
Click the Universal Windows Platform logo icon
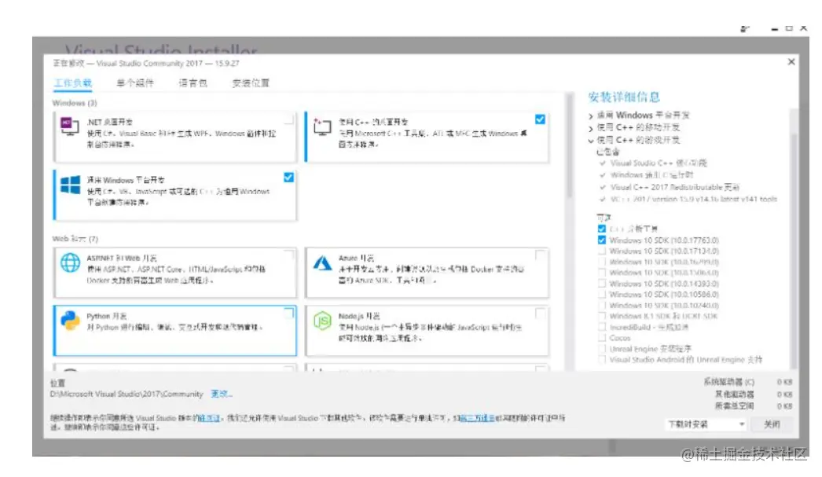click(x=70, y=185)
